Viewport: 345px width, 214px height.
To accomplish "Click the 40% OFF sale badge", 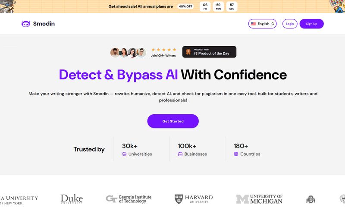I will [186, 6].
